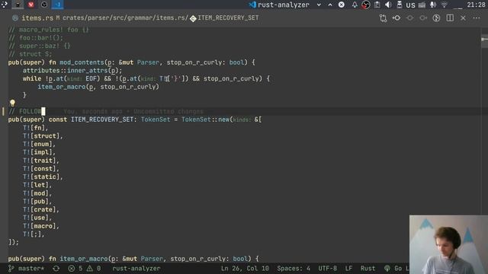Click the highlighted blue VS Code taskbar icon
Image resolution: width=488 pixels, height=274 pixels.
coord(58,5)
